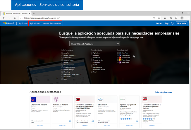The image size is (191, 130).
Task: Refresh the page with the reload icon
Action: pos(15,18)
